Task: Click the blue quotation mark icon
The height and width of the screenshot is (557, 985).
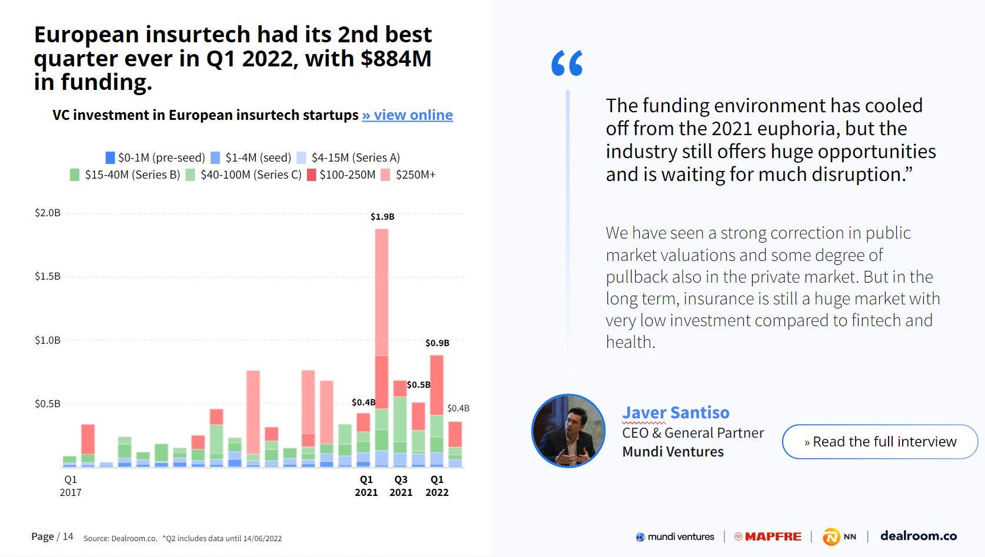Action: click(567, 63)
